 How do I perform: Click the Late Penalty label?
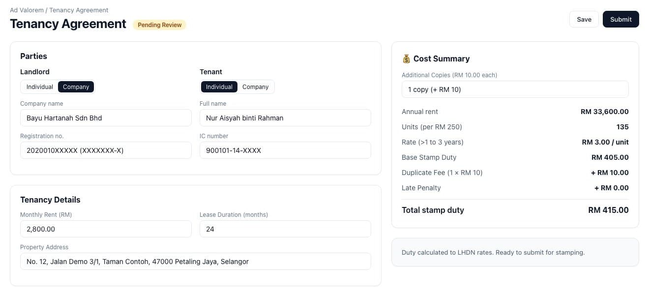(x=421, y=188)
